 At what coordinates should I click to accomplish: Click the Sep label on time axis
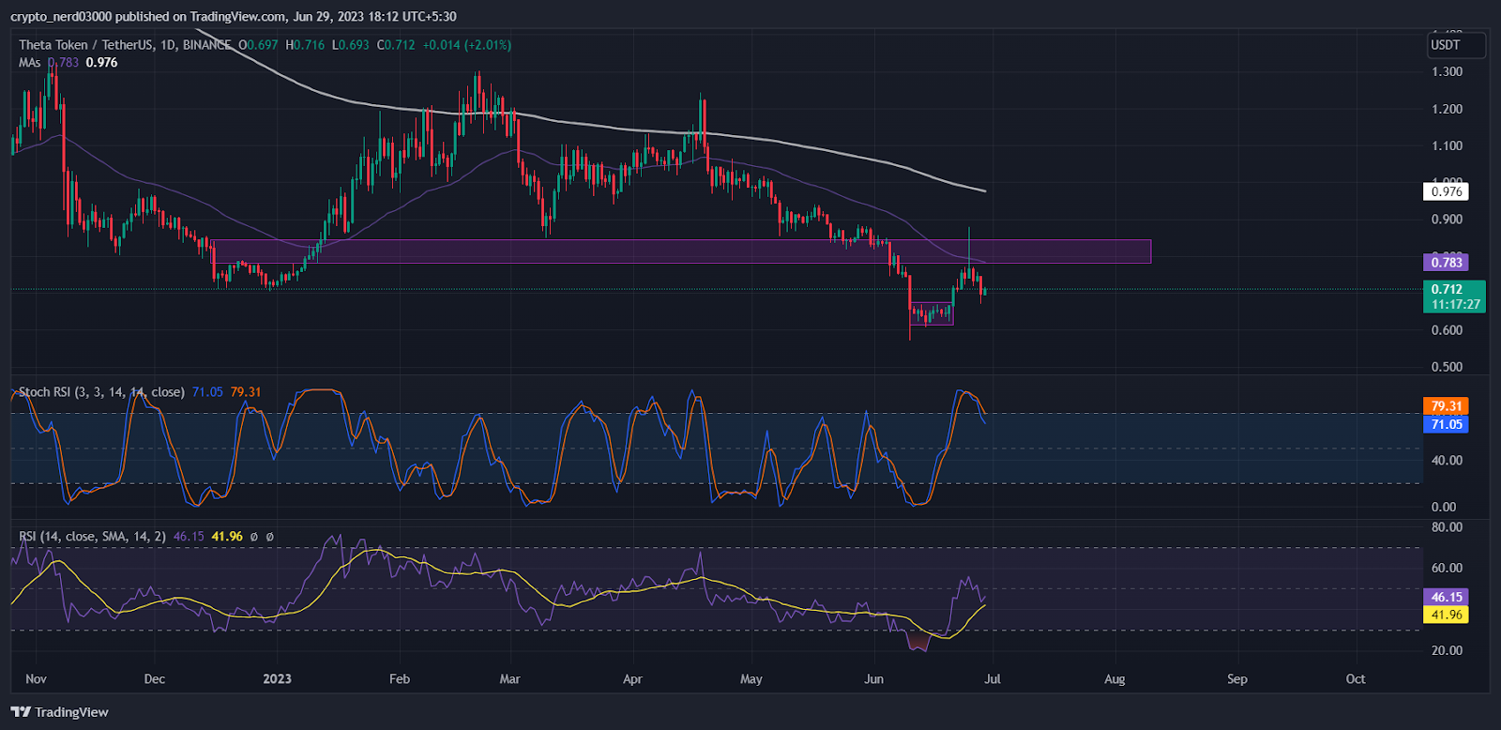[1237, 679]
